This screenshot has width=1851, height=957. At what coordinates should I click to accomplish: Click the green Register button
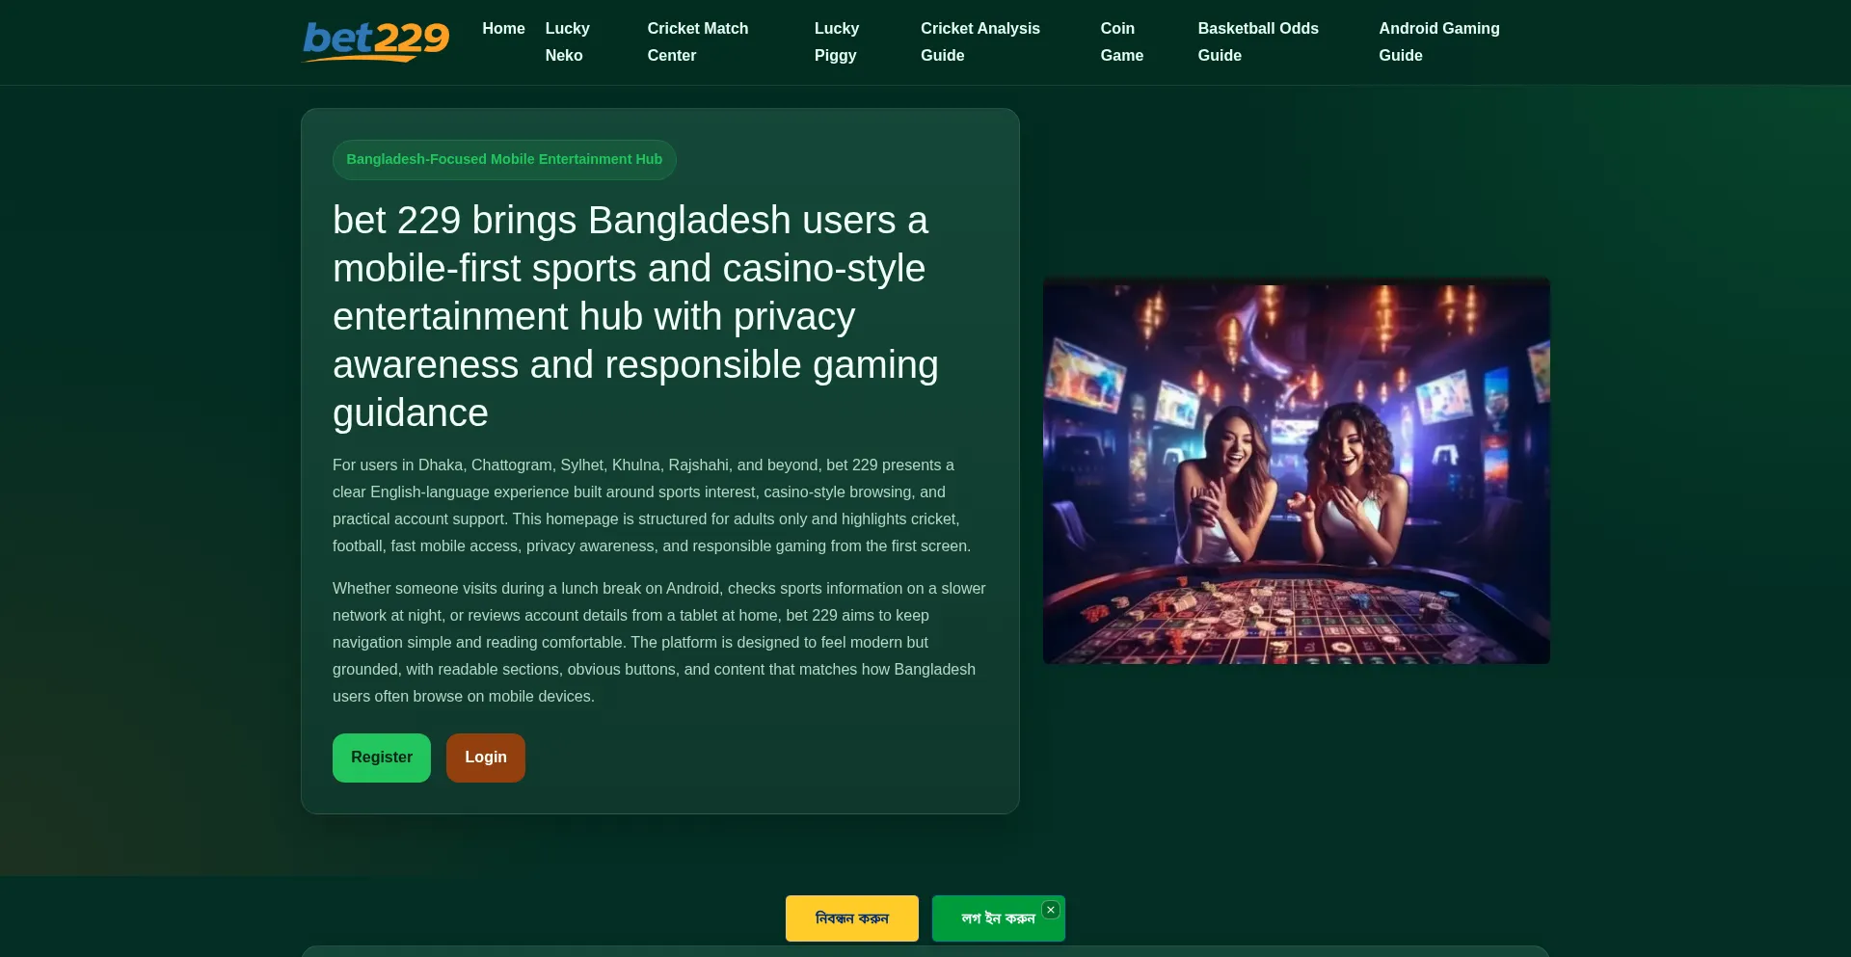tap(382, 758)
